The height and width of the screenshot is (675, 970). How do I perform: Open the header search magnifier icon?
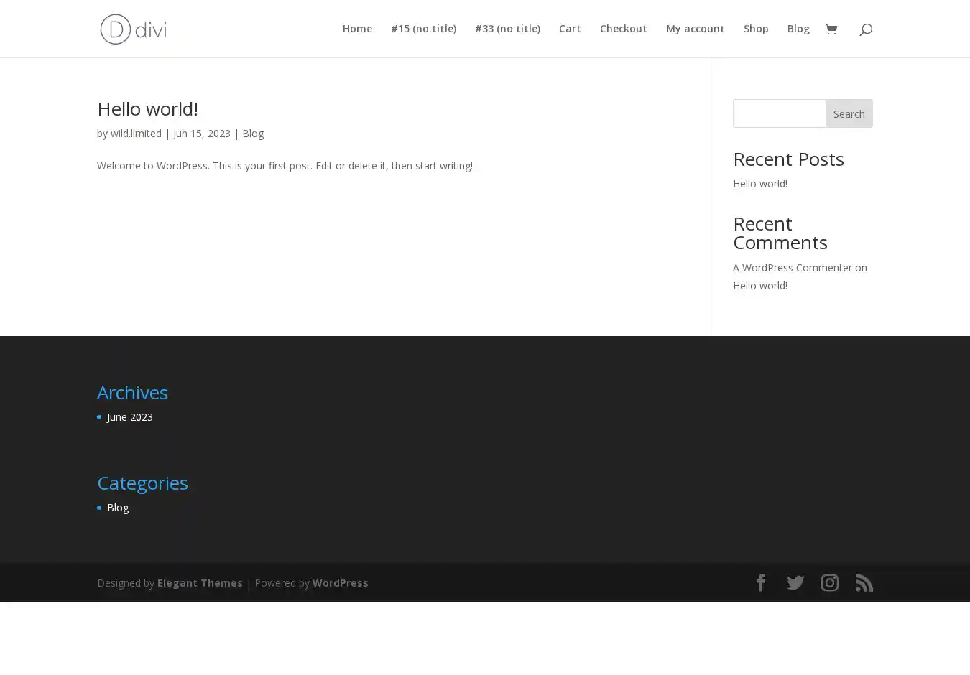(866, 29)
